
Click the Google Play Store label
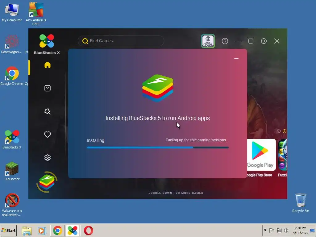point(259,175)
